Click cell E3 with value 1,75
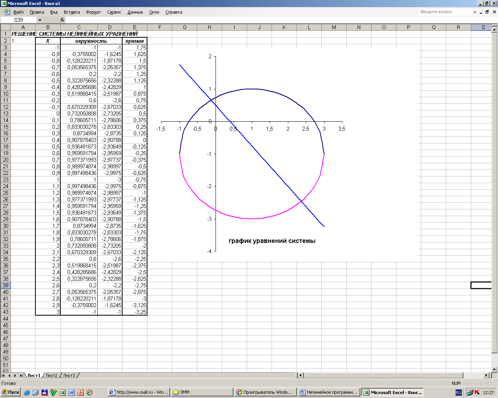 pyautogui.click(x=135, y=47)
